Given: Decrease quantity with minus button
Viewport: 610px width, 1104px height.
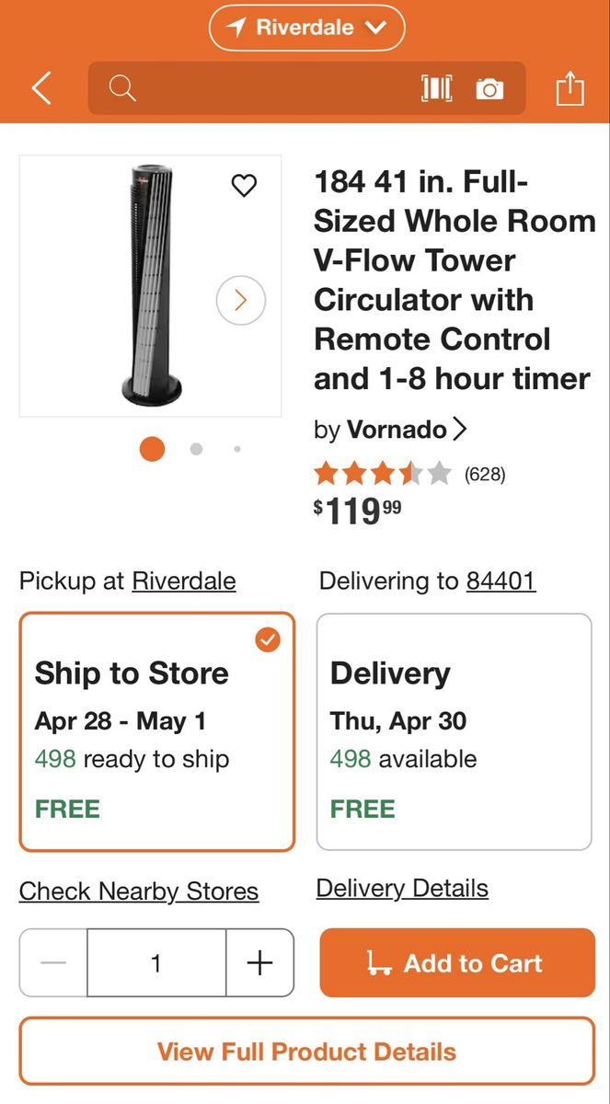Looking at the screenshot, I should [53, 962].
